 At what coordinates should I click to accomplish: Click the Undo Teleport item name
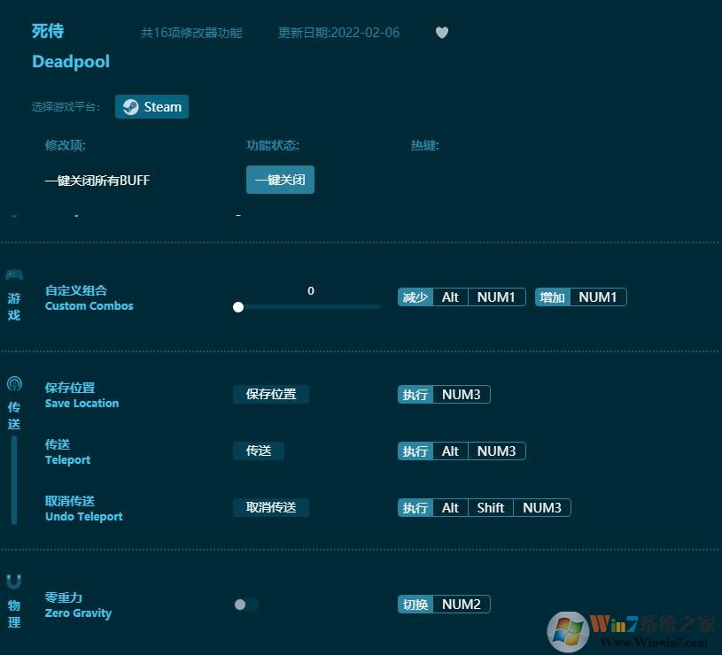pyautogui.click(x=84, y=509)
